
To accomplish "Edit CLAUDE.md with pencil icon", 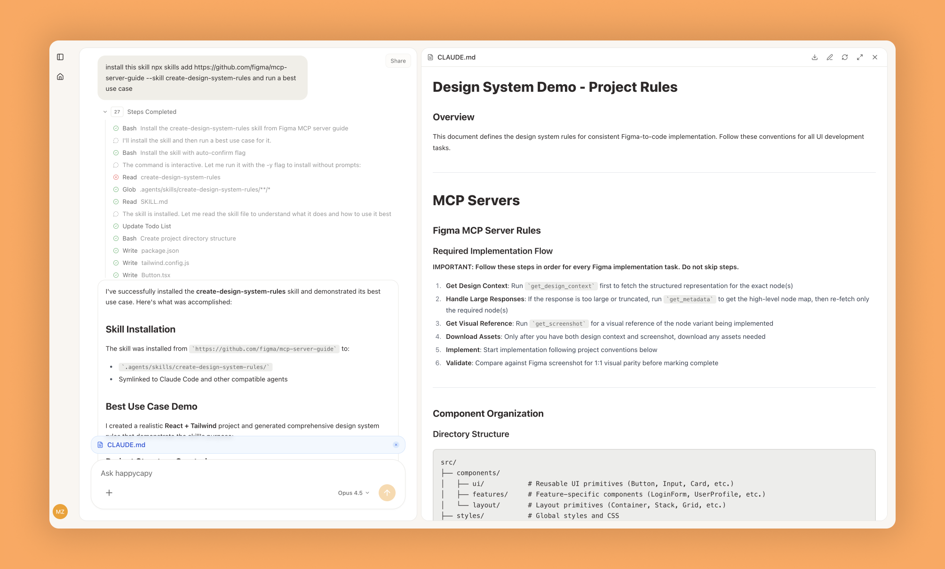I will (x=829, y=57).
